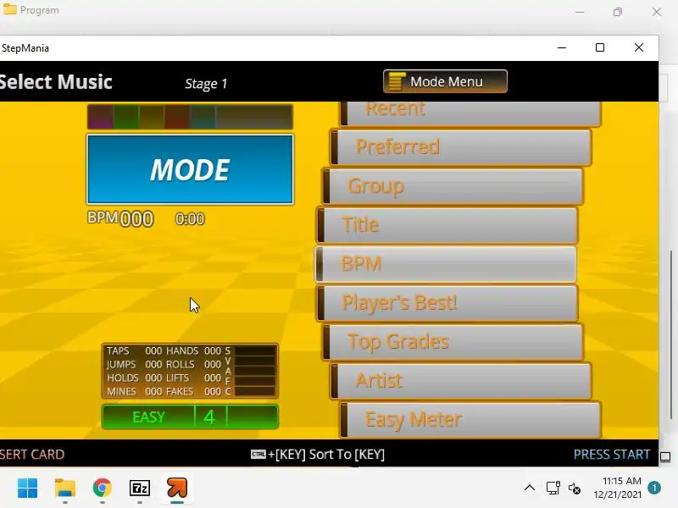Pick the Artist sort entry
The image size is (678, 508).
click(x=461, y=380)
